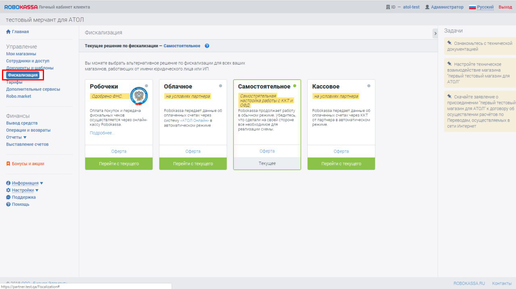
Task: Switch to Робочеки with Перейти с текущего
Action: (x=119, y=164)
